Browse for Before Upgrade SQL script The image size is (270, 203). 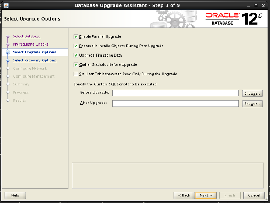252,93
